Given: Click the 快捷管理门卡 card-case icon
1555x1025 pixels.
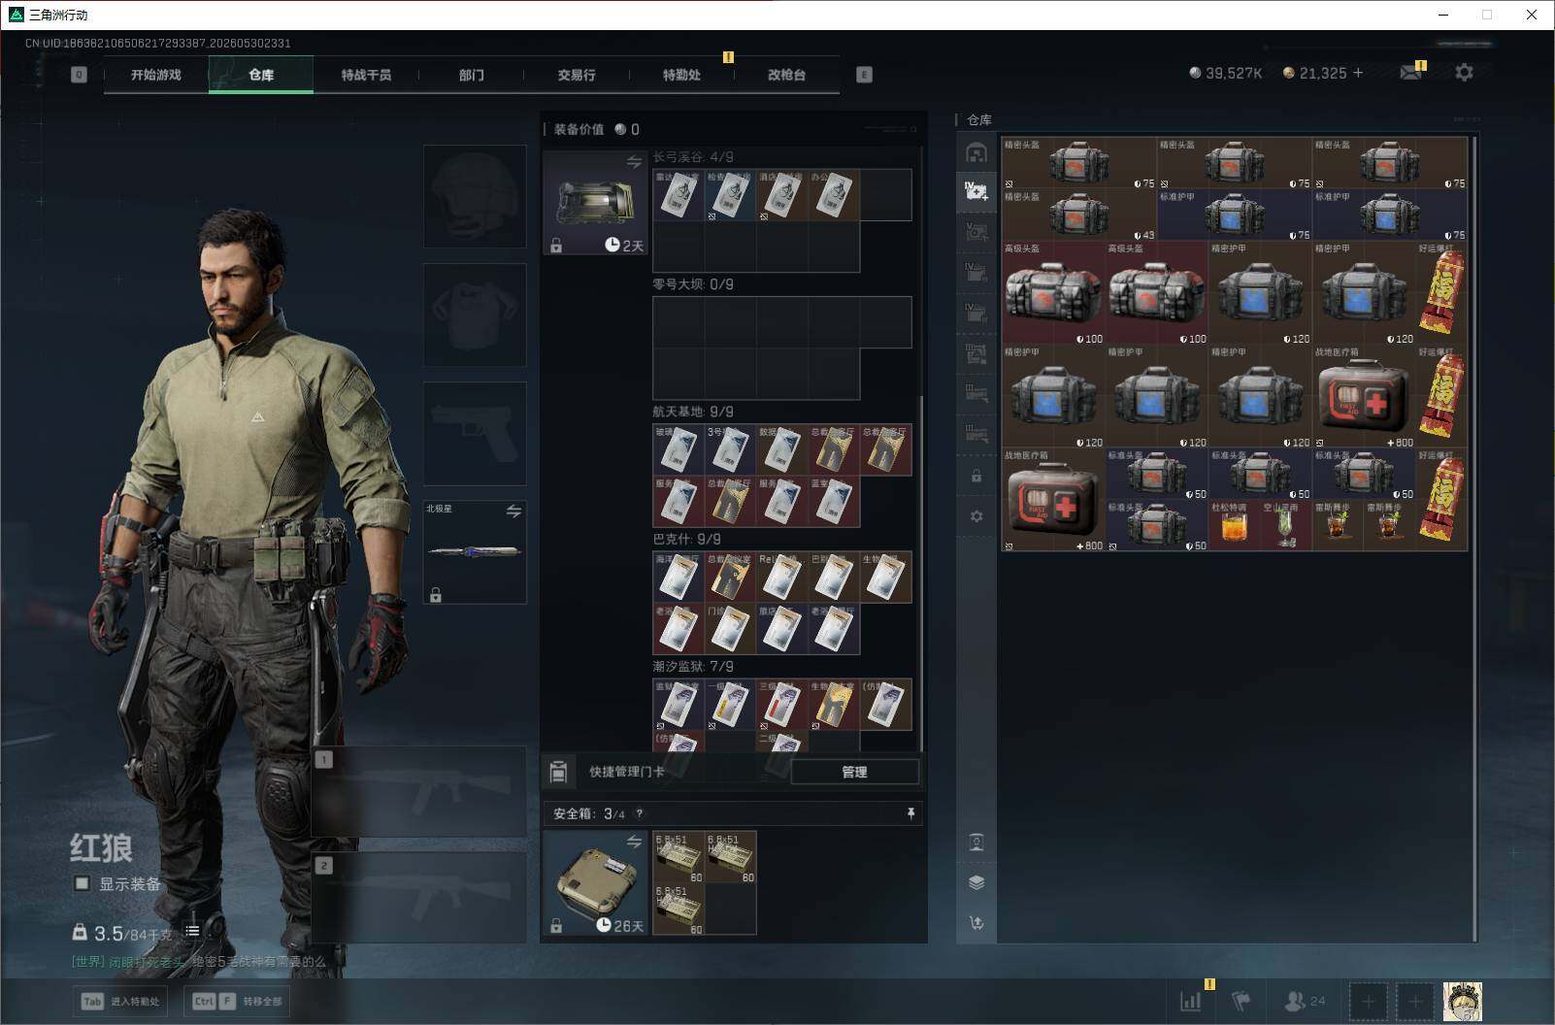Looking at the screenshot, I should click(558, 772).
